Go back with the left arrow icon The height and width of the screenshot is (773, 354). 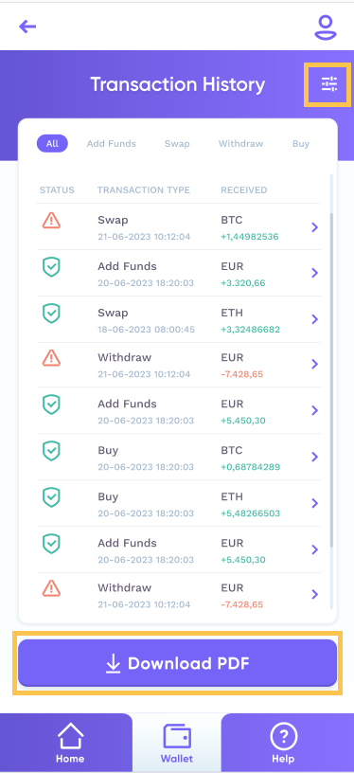(x=27, y=27)
